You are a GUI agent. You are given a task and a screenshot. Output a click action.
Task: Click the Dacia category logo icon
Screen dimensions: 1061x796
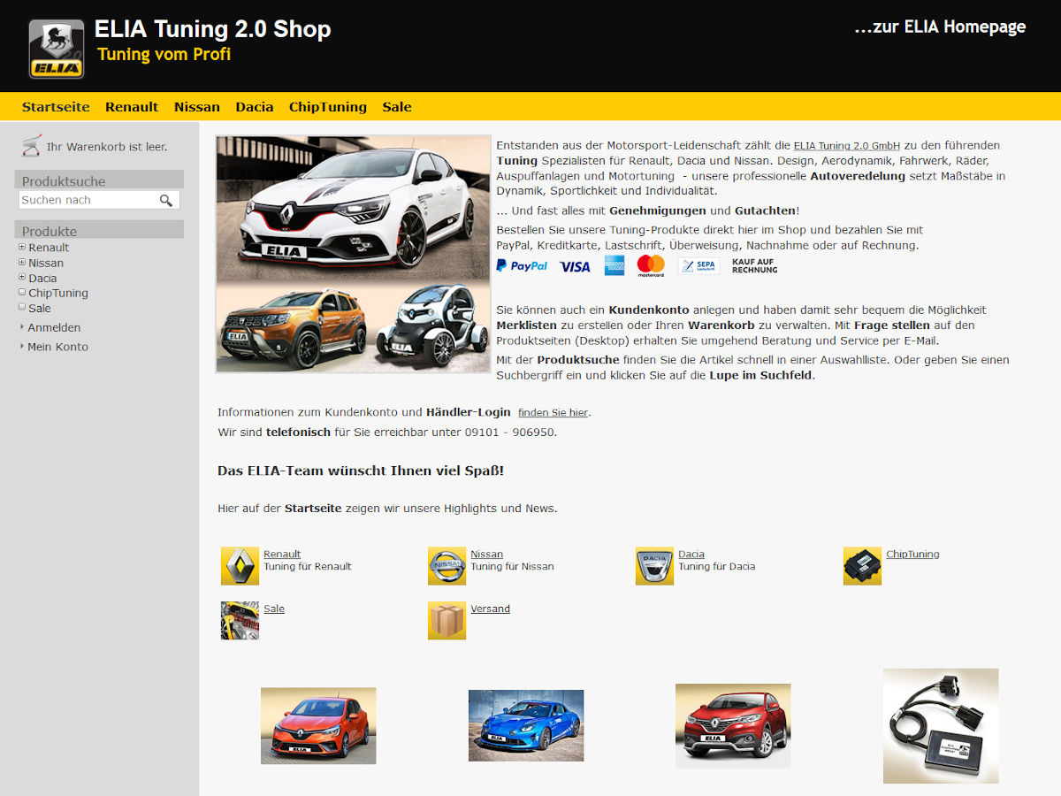tap(654, 566)
